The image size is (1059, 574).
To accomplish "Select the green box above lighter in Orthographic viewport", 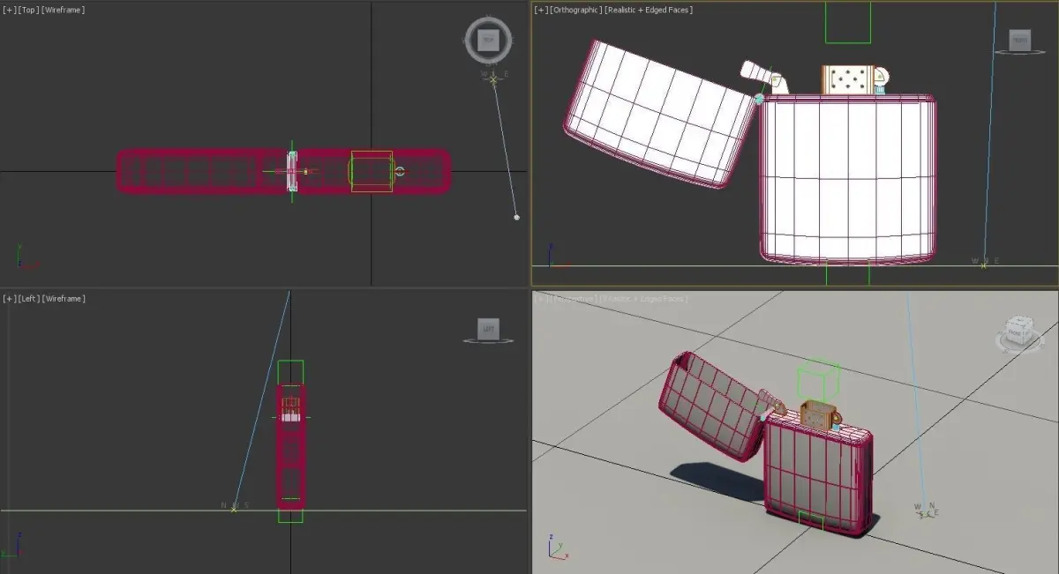I will 848,22.
